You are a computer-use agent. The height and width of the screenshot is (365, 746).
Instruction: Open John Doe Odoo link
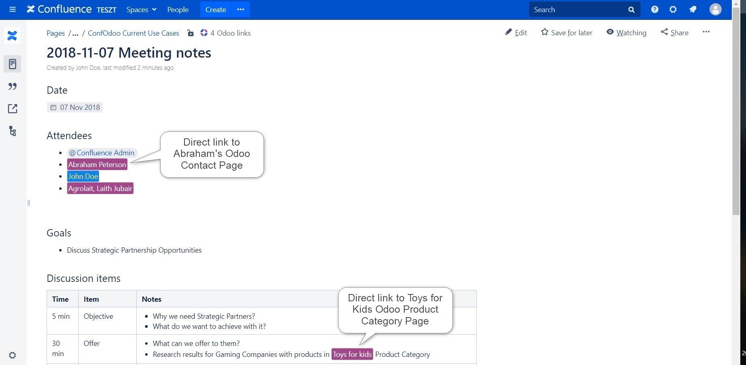pos(83,176)
